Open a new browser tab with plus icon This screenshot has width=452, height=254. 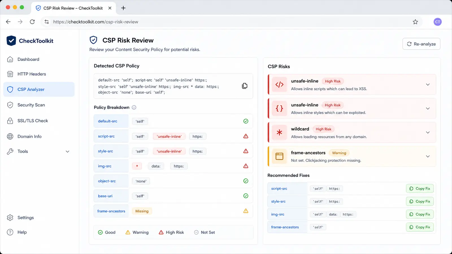pyautogui.click(x=123, y=8)
